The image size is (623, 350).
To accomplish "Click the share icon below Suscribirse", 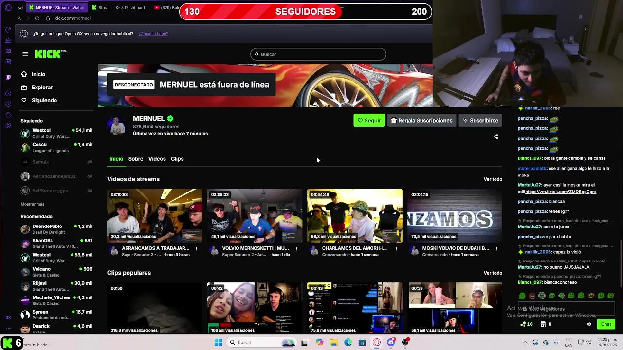I will point(495,137).
